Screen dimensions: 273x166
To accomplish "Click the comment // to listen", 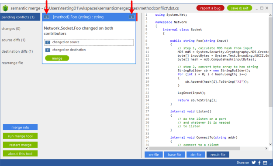I will click(x=189, y=126).
